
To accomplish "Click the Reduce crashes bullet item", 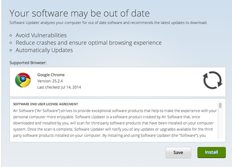I will pos(89,43).
